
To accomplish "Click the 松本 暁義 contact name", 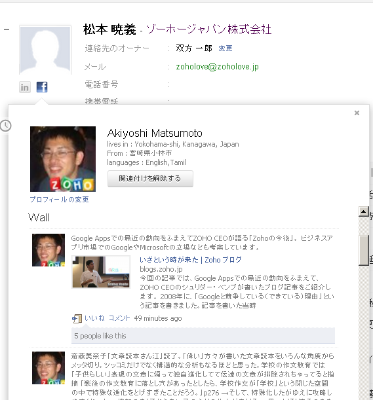I will click(109, 29).
